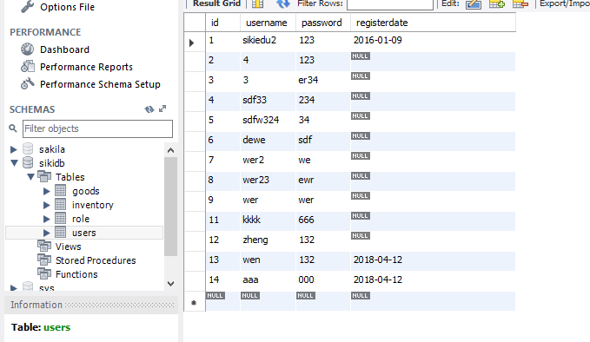The image size is (590, 342).
Task: Expand the goods table node
Action: coord(47,191)
